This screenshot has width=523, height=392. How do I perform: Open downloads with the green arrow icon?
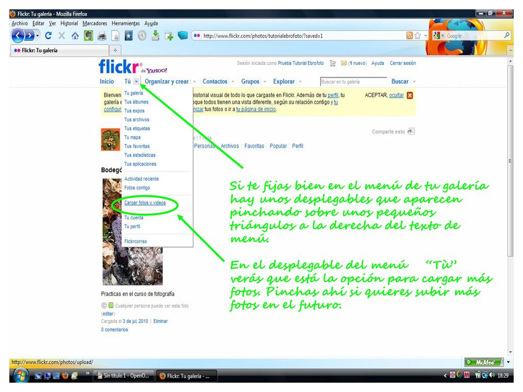tap(155, 35)
